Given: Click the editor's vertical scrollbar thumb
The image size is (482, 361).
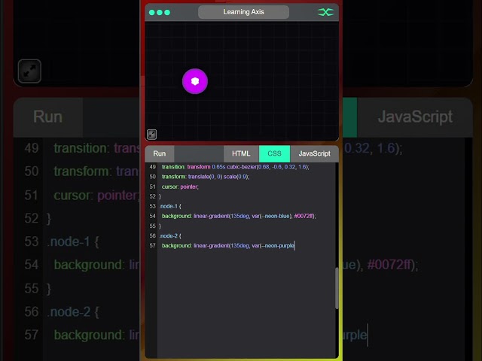Looking at the screenshot, I should pos(337,288).
